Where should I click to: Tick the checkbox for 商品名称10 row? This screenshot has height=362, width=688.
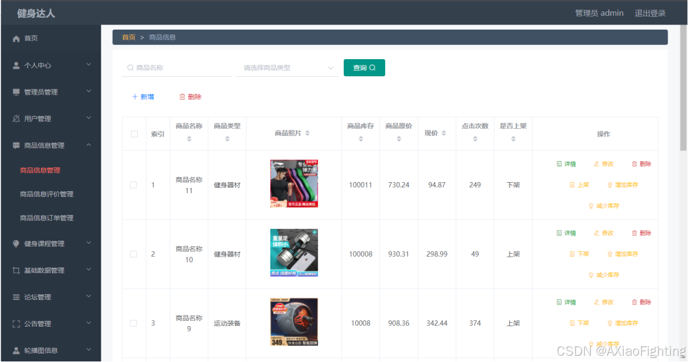[x=134, y=254]
